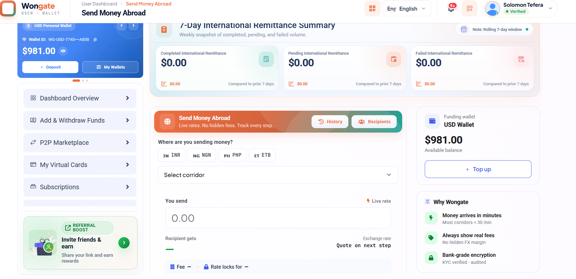Click the Funding wallet icon
Screen dimensions: 576x279
coord(432,121)
